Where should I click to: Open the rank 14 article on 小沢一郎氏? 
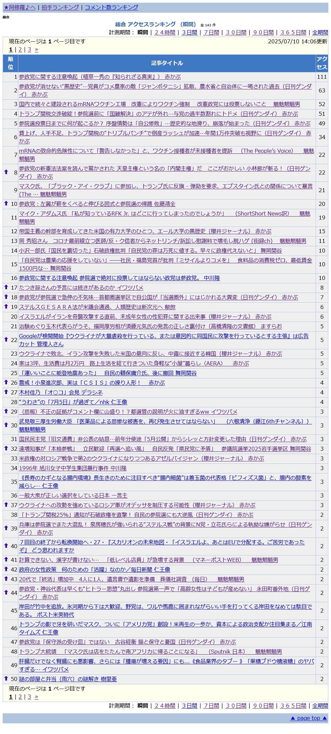click(x=151, y=251)
